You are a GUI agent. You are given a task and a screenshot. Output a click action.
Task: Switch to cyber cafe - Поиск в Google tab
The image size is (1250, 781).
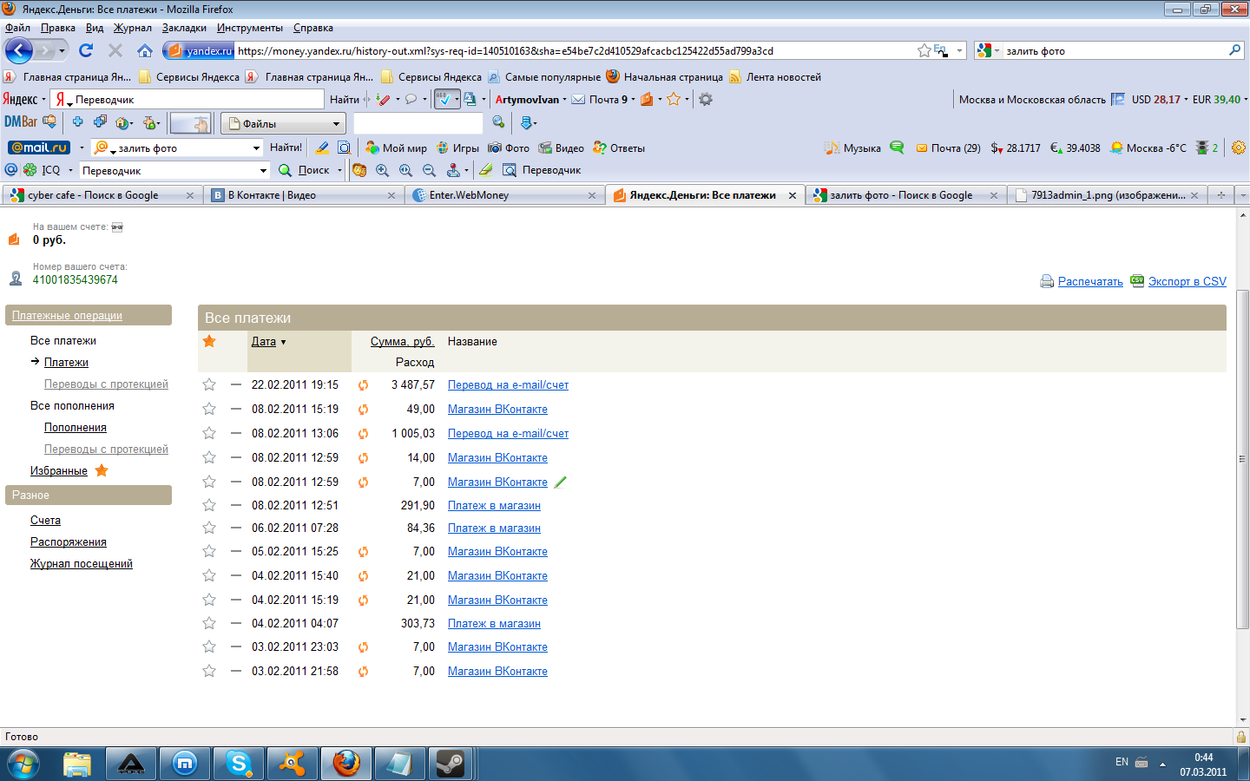click(102, 195)
